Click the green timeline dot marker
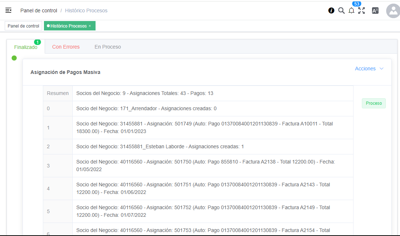 tap(14, 58)
